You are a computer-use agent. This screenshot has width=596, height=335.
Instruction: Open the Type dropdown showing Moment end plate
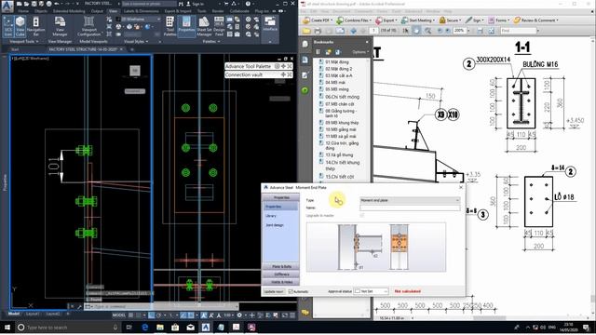[x=410, y=200]
